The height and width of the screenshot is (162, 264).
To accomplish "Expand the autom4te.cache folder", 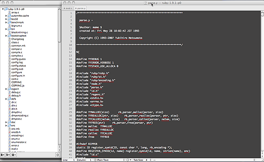I will [x=6, y=16].
